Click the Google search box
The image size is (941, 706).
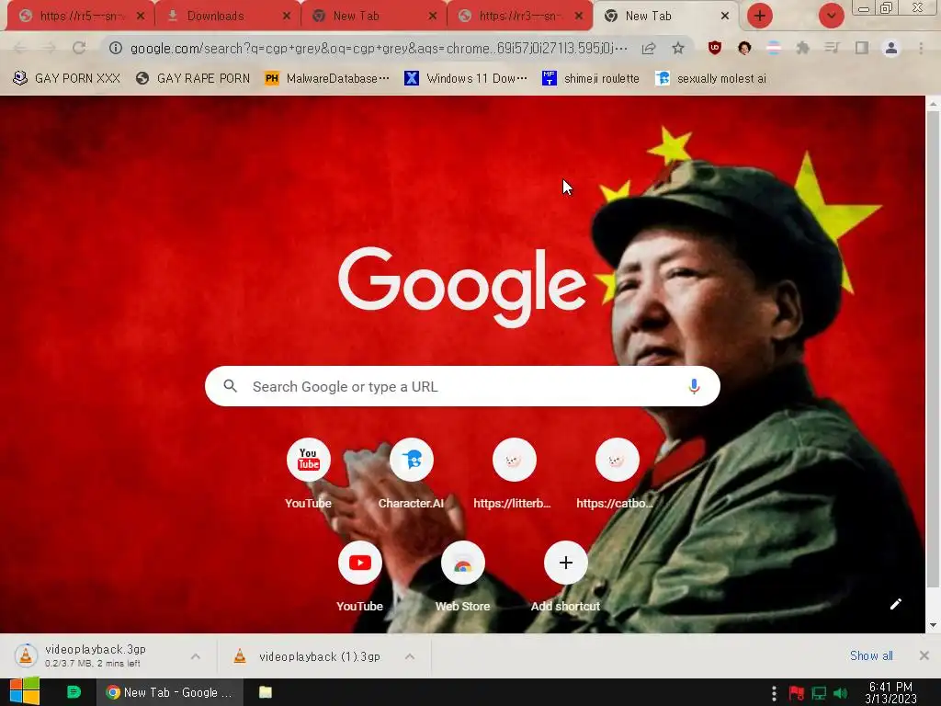pyautogui.click(x=462, y=386)
